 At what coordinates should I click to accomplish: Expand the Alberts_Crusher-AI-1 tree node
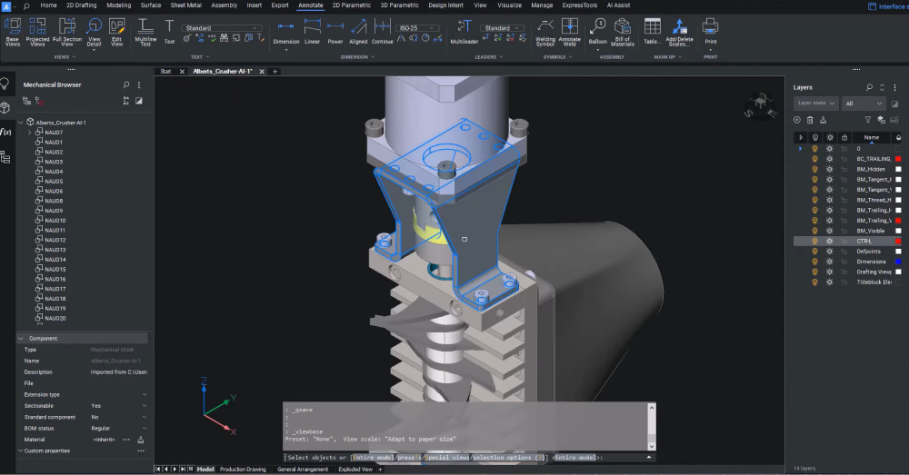pos(22,123)
